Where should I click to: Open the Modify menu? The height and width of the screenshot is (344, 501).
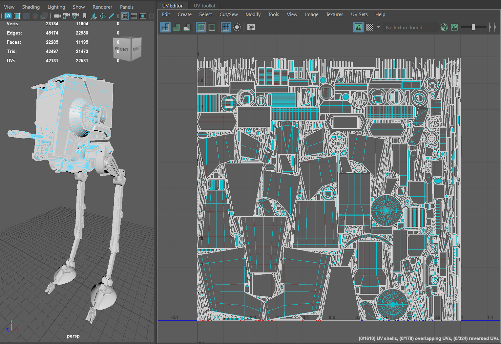click(253, 14)
